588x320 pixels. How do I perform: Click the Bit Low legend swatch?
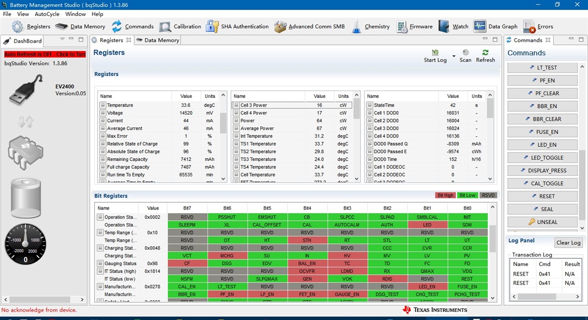468,196
